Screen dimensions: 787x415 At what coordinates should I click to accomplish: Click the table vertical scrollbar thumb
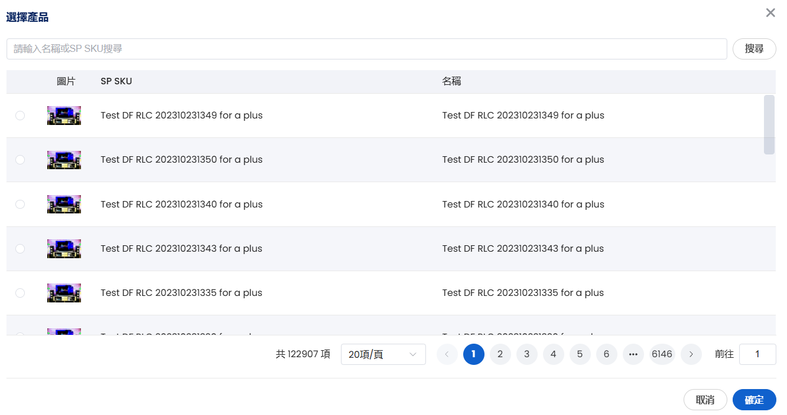(x=769, y=124)
